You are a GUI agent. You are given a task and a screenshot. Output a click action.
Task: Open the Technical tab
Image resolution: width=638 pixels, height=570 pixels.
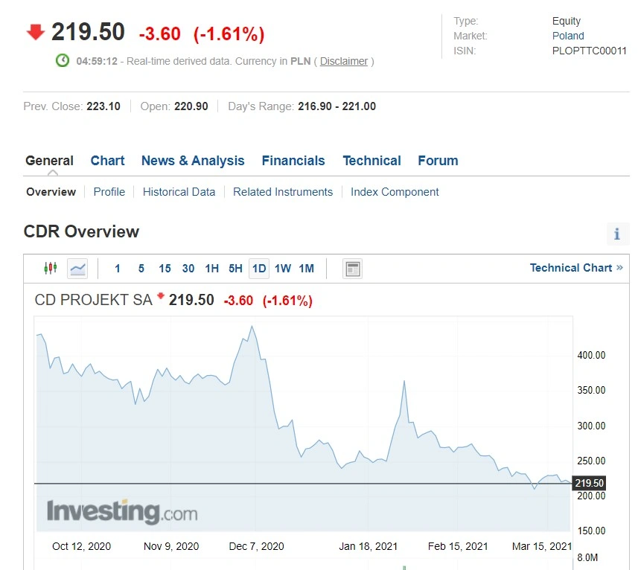click(372, 161)
